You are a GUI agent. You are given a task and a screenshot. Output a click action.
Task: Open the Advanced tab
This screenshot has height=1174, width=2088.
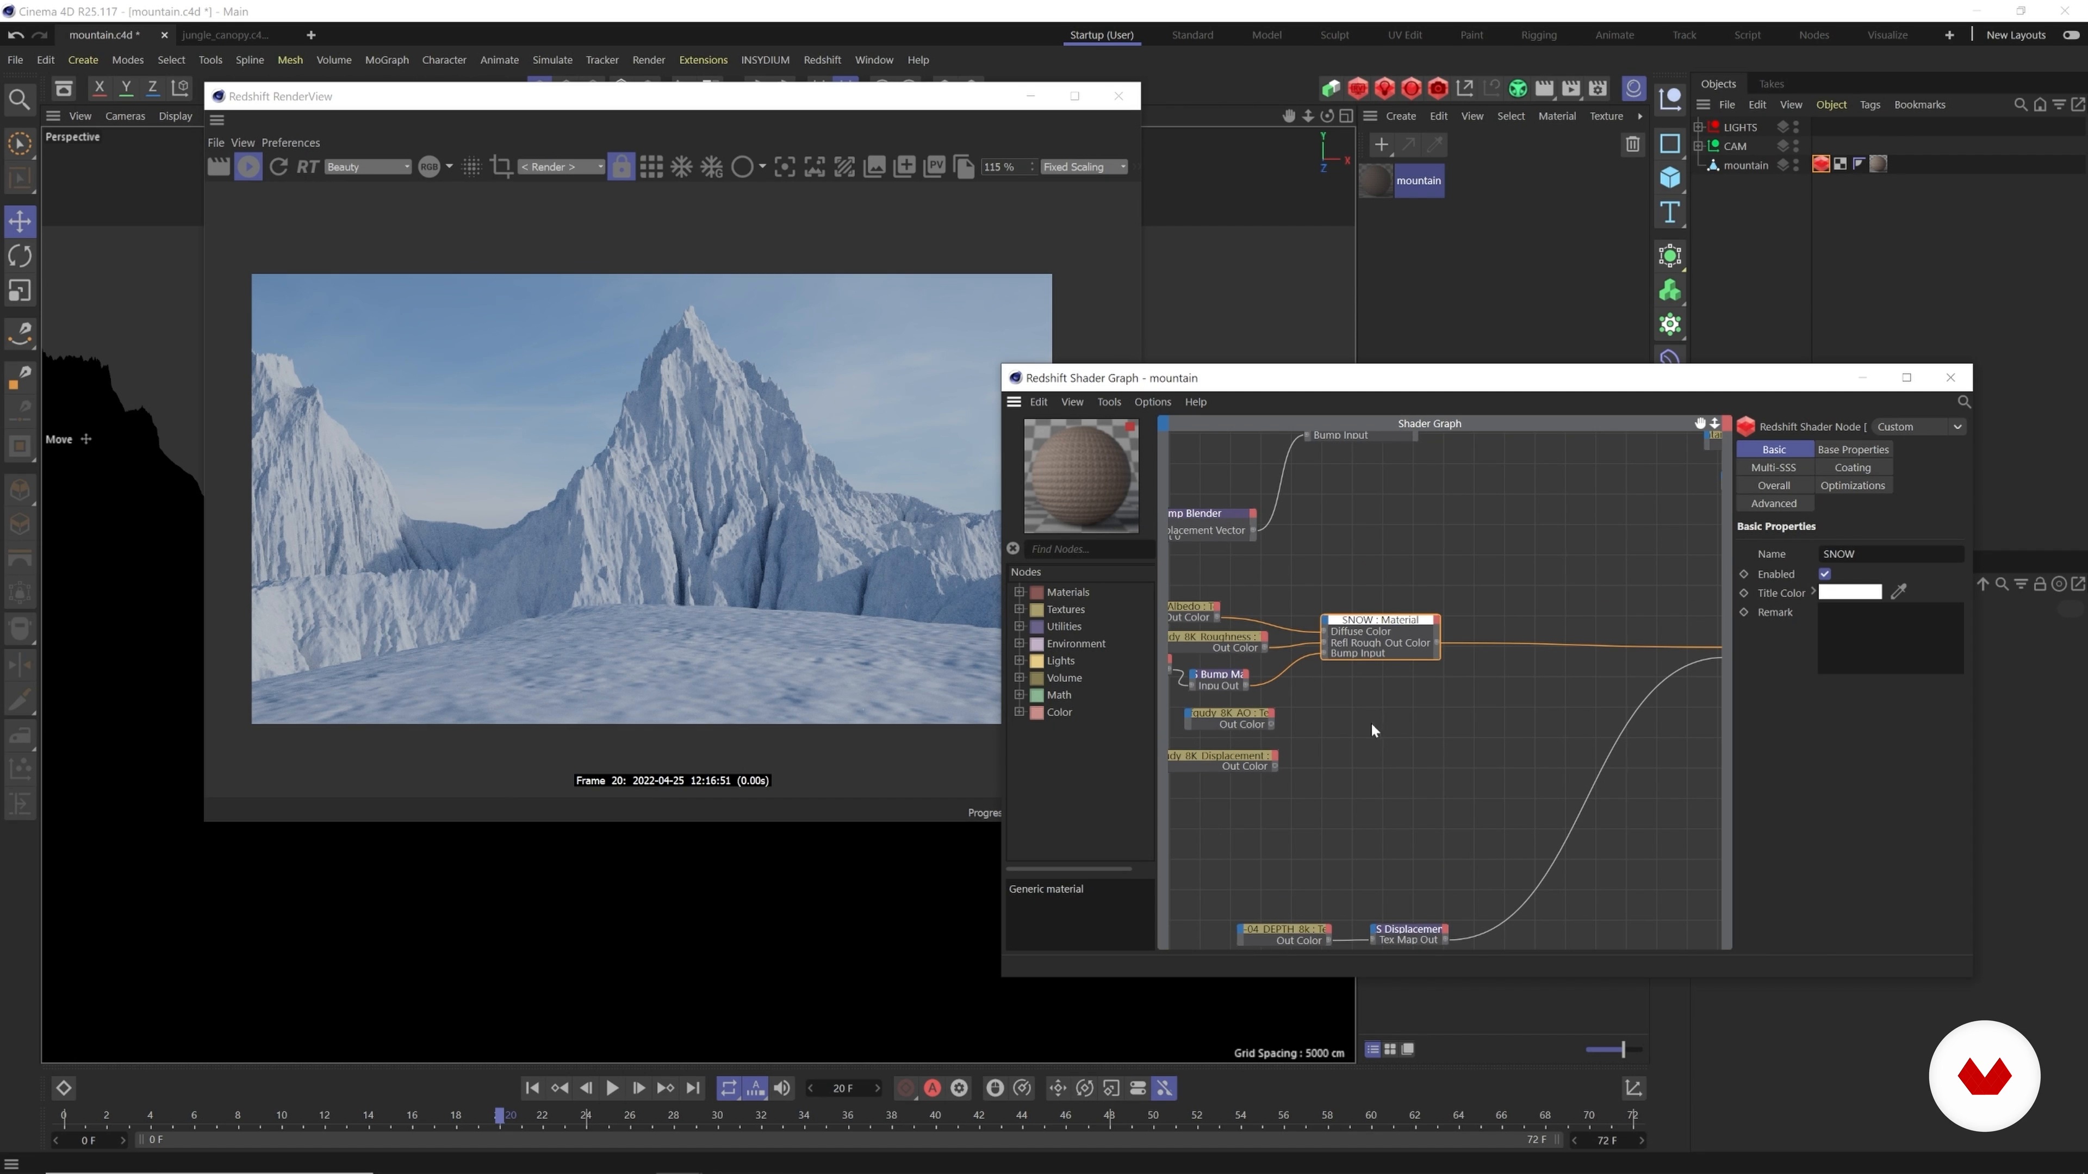tap(1774, 503)
